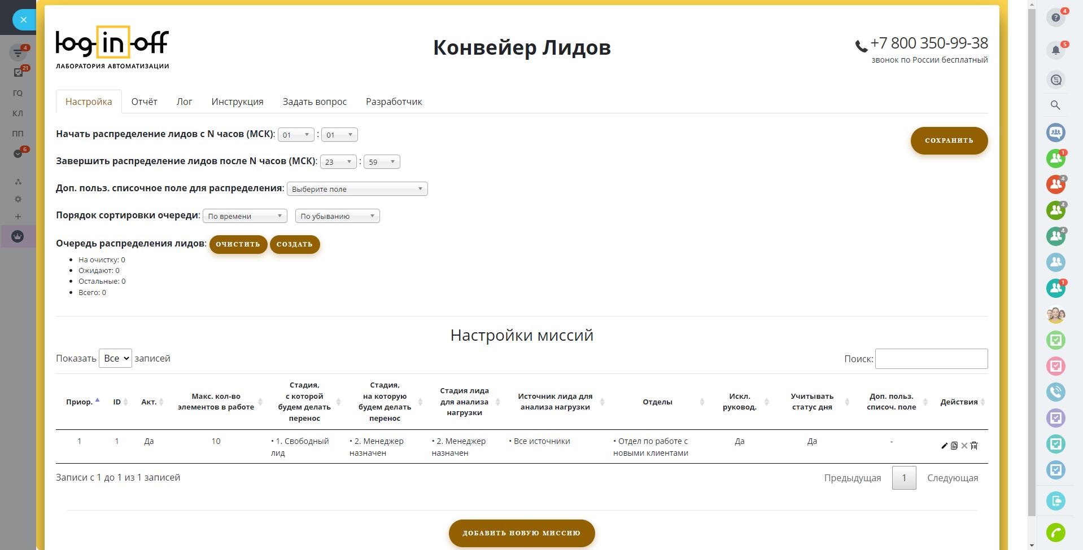1083x550 pixels.
Task: Click the help question mark icon
Action: [1055, 17]
